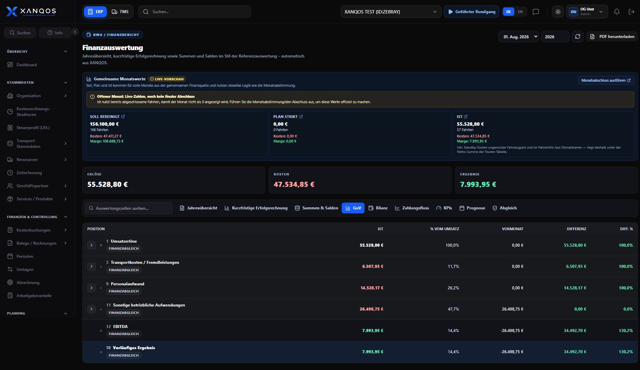Open the 01. Aug. 2026 date dropdown
This screenshot has width=640, height=370.
(x=519, y=37)
